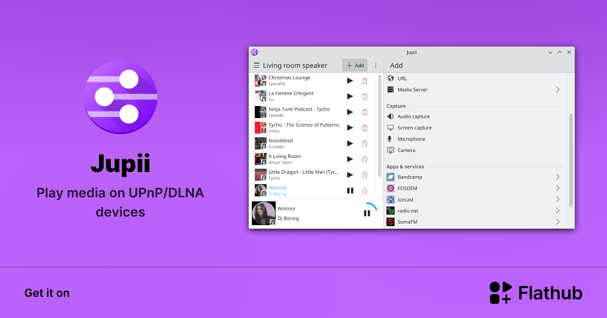The width and height of the screenshot is (607, 318).
Task: Play the Nosebleed track by Kinoteki
Action: 350,143
